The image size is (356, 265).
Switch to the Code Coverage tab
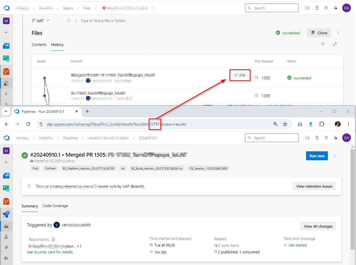(x=55, y=206)
